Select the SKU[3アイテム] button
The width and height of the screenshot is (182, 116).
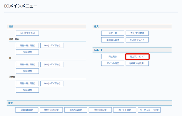click(52, 65)
